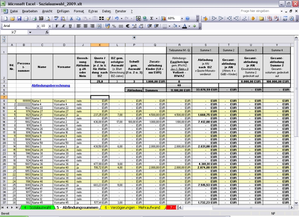299x217 pixels.
Task: Follow the Abfindungsberechnung link
Action: click(51, 86)
